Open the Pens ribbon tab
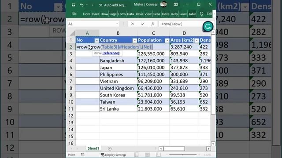Screen dimensions: 282x158 point(157,14)
